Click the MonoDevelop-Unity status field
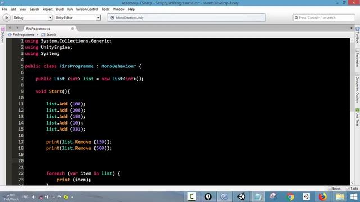 [186, 17]
